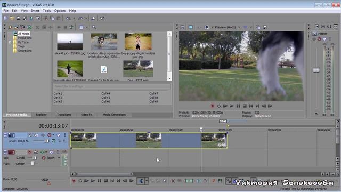Image resolution: width=341 pixels, height=192 pixels.
Task: Open the Overlays grid dropdown arrow
Action: click(251, 27)
